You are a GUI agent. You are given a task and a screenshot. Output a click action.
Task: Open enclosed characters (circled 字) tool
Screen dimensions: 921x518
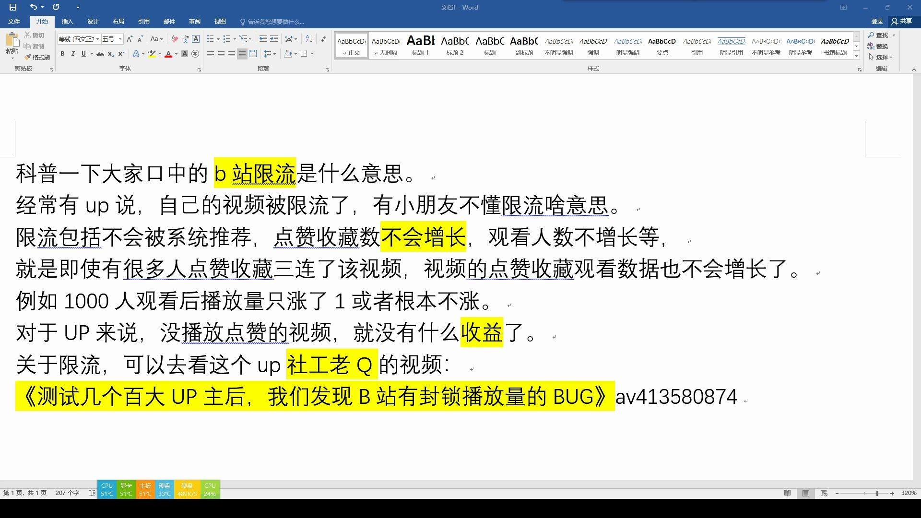tap(195, 54)
